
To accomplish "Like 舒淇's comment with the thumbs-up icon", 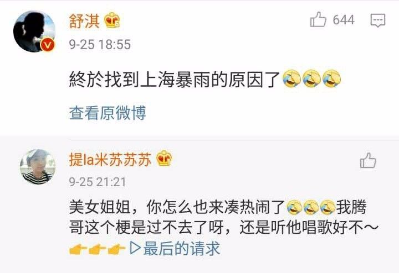I will click(x=318, y=19).
